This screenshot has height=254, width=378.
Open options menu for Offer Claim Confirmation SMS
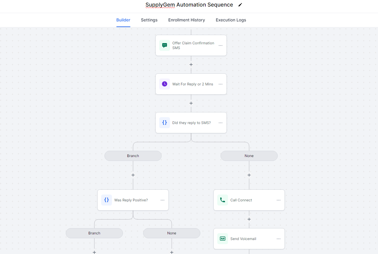pyautogui.click(x=221, y=46)
